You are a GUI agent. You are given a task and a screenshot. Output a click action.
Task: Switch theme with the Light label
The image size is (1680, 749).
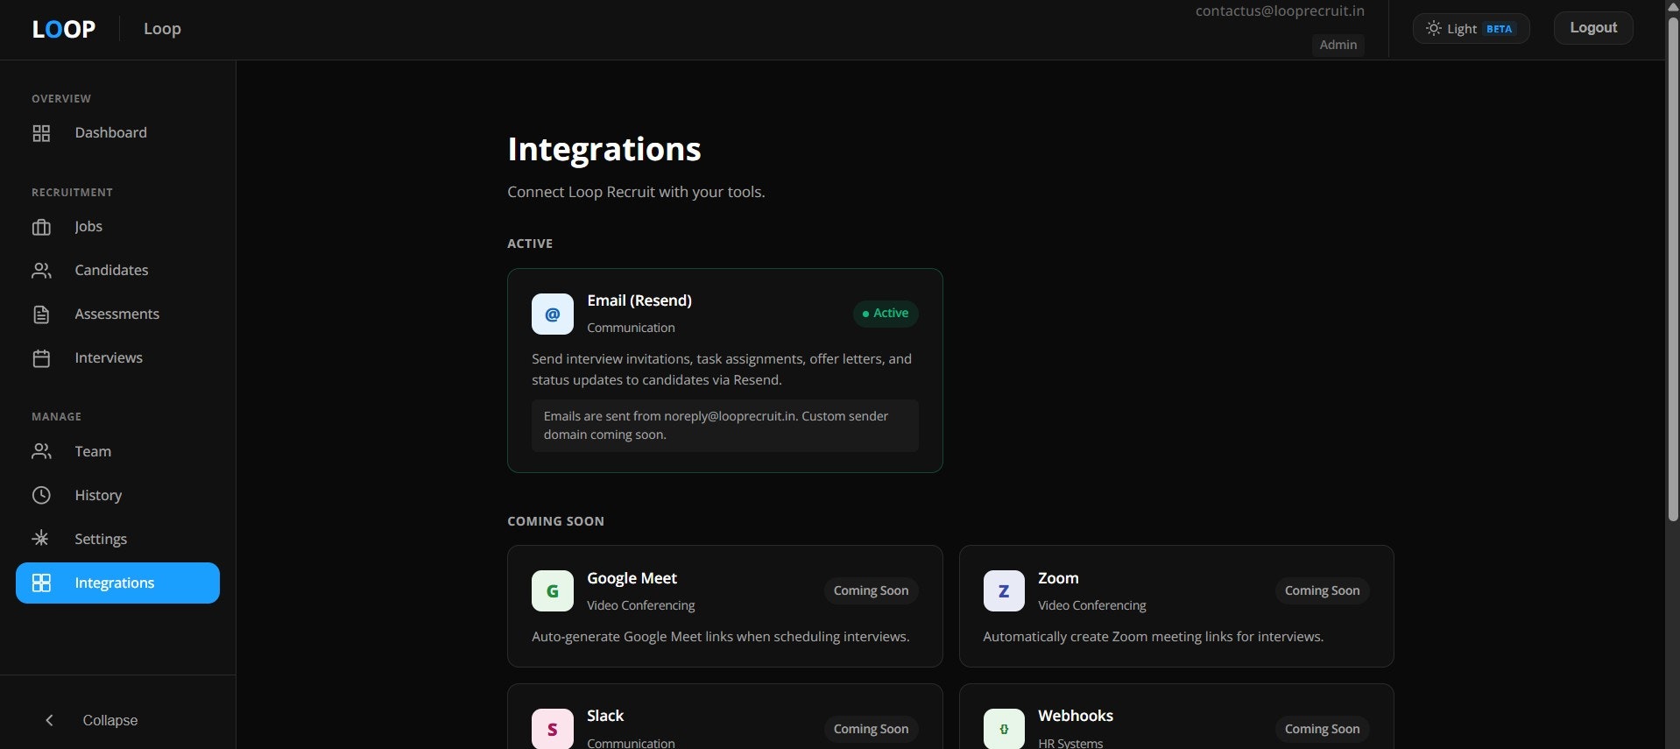1461,29
